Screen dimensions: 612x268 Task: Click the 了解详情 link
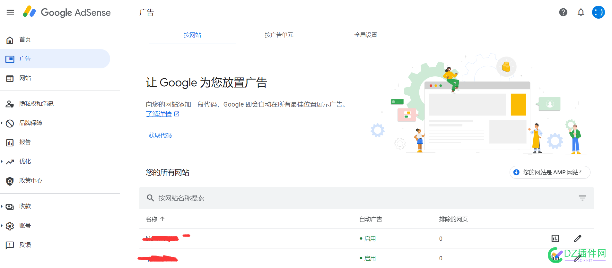tap(159, 114)
